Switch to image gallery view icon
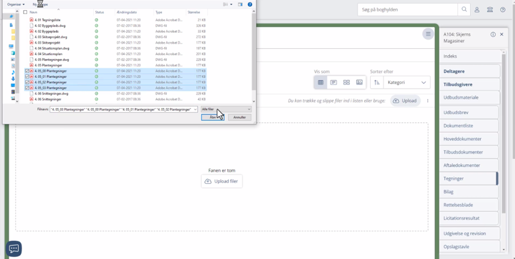 (x=359, y=83)
